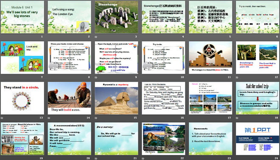Select slide 2 with The London Eye song
This screenshot has width=280, height=160.
point(69,17)
